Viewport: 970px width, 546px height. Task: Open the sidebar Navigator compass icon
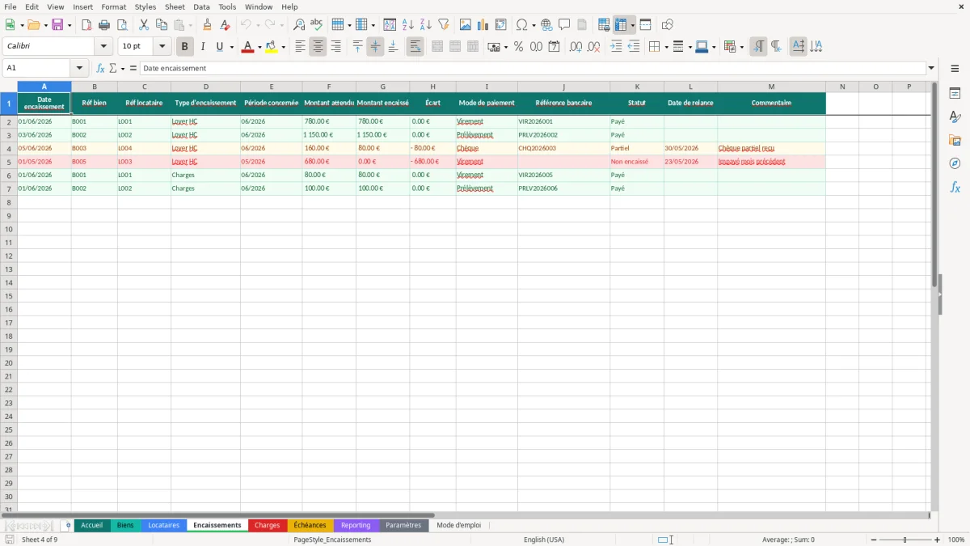tap(955, 164)
